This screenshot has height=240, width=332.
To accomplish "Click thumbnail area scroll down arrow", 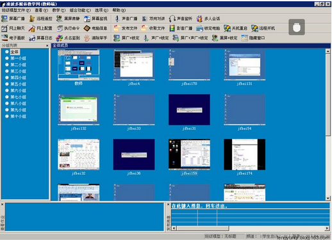I will pyautogui.click(x=328, y=198).
